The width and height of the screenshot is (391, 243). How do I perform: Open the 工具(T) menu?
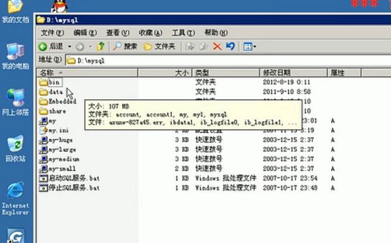pyautogui.click(x=183, y=33)
